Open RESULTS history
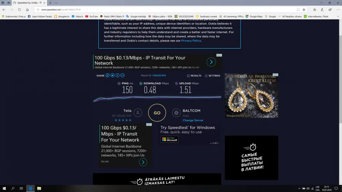342x192 pixels. [x=194, y=76]
